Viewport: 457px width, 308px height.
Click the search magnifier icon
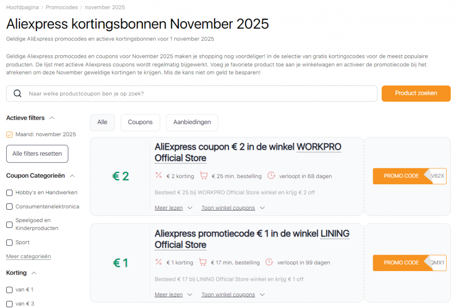point(18,93)
